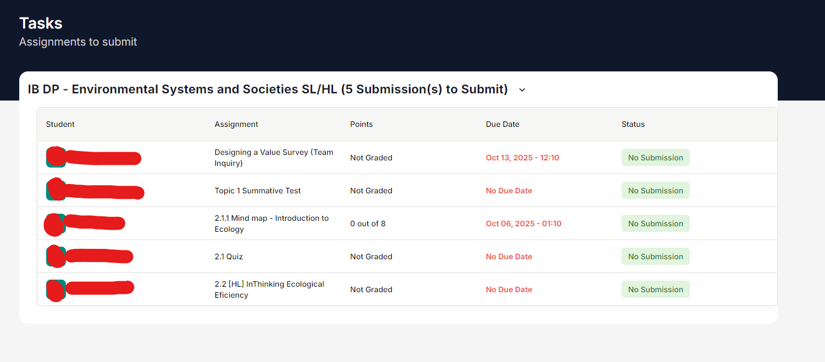Open the 2.1 Quiz assignment
This screenshot has height=362, width=825.
coord(229,257)
